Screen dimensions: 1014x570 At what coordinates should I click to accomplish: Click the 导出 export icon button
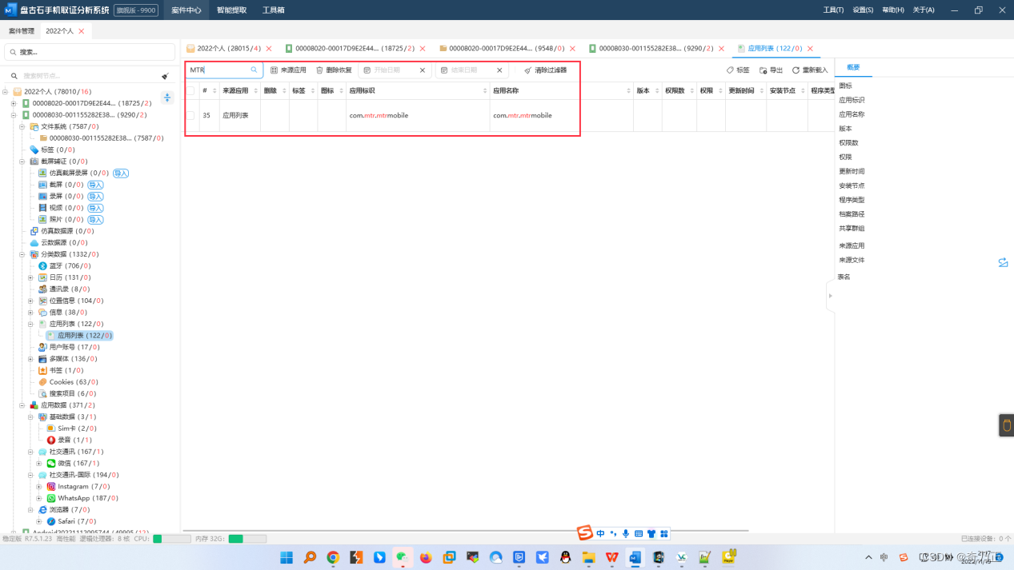tap(771, 70)
